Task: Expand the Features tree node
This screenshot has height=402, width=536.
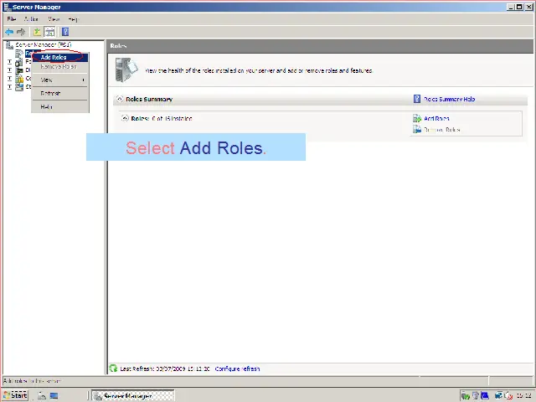Action: pos(9,62)
